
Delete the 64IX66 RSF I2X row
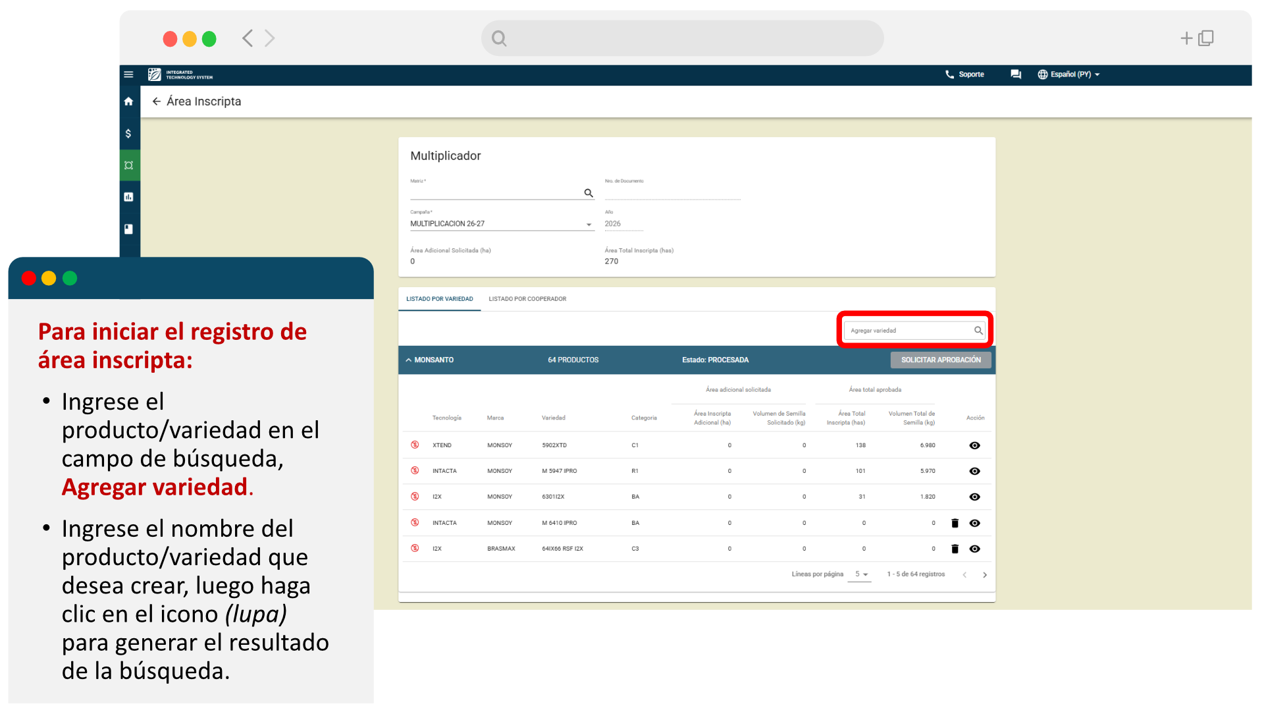[x=955, y=549]
